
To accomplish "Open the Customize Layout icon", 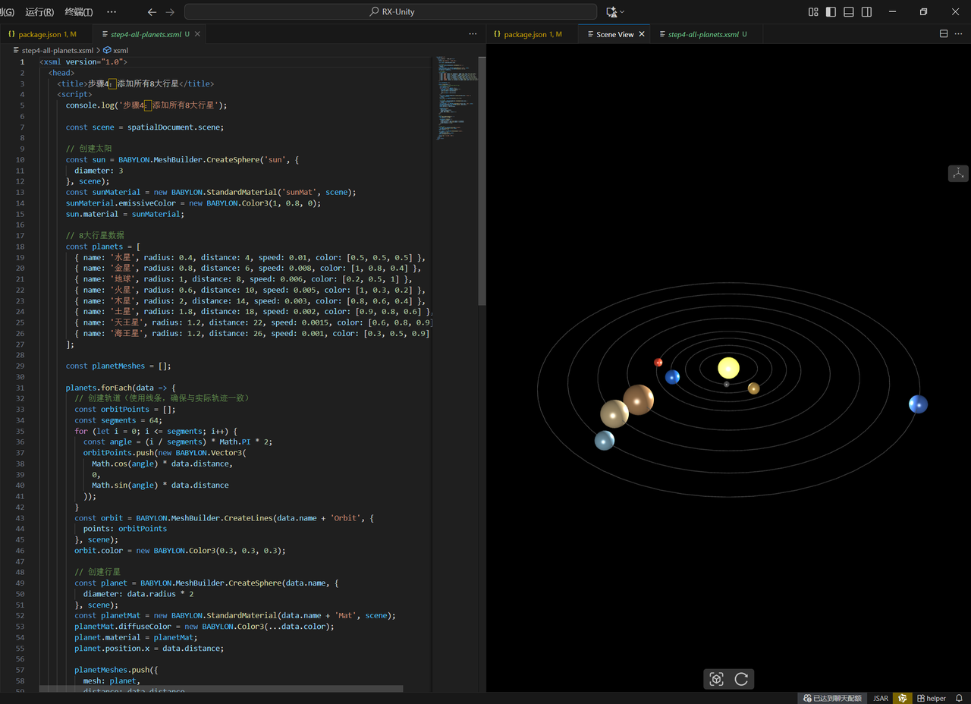I will pos(813,12).
